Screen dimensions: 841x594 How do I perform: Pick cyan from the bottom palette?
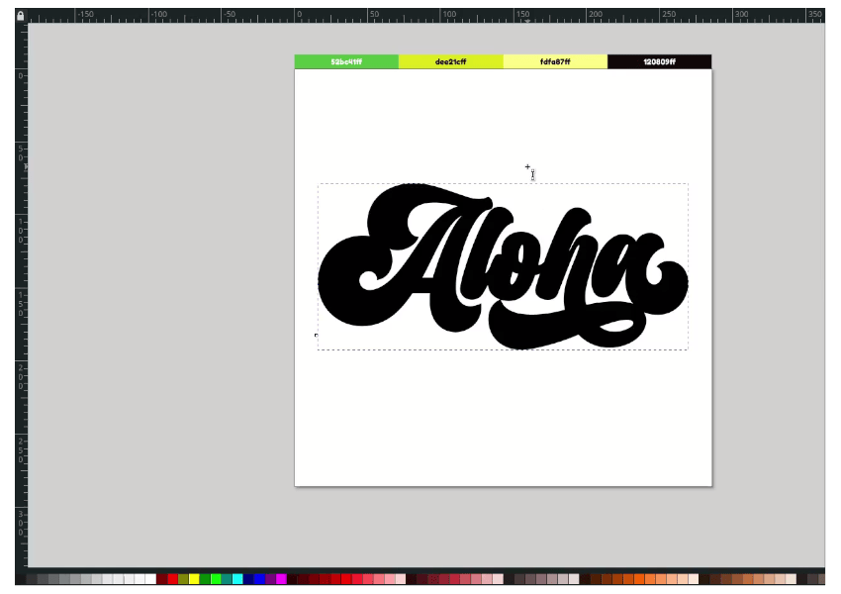(x=237, y=579)
